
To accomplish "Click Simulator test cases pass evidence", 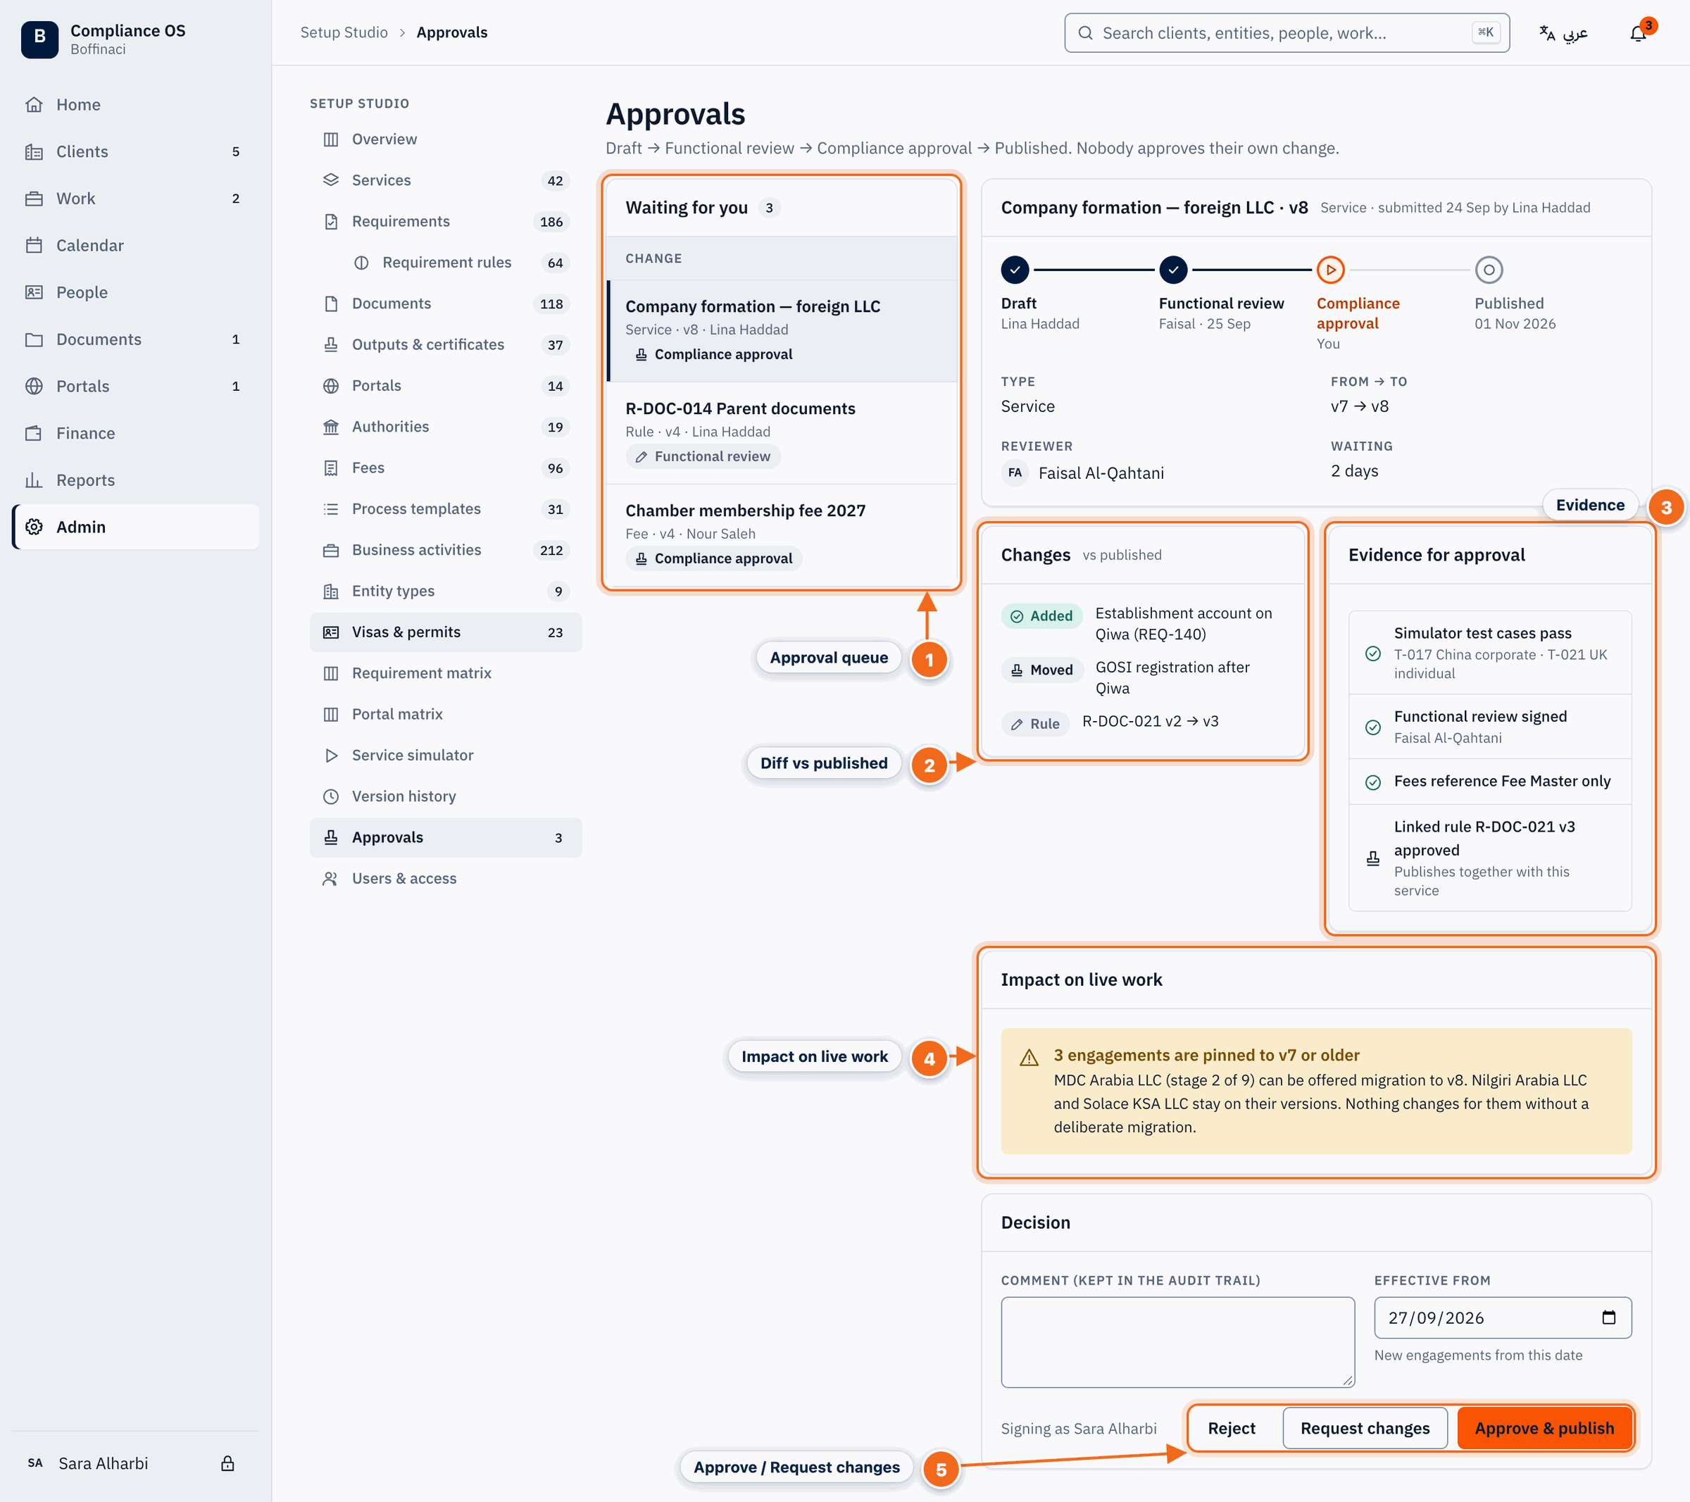I will click(x=1490, y=652).
